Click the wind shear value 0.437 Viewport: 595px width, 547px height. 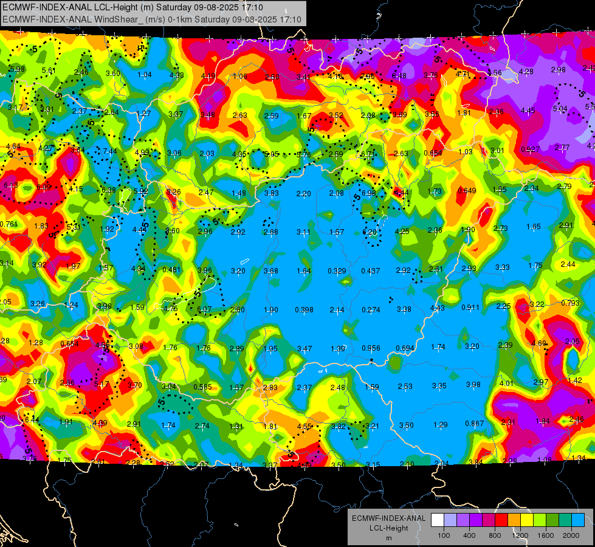click(370, 270)
